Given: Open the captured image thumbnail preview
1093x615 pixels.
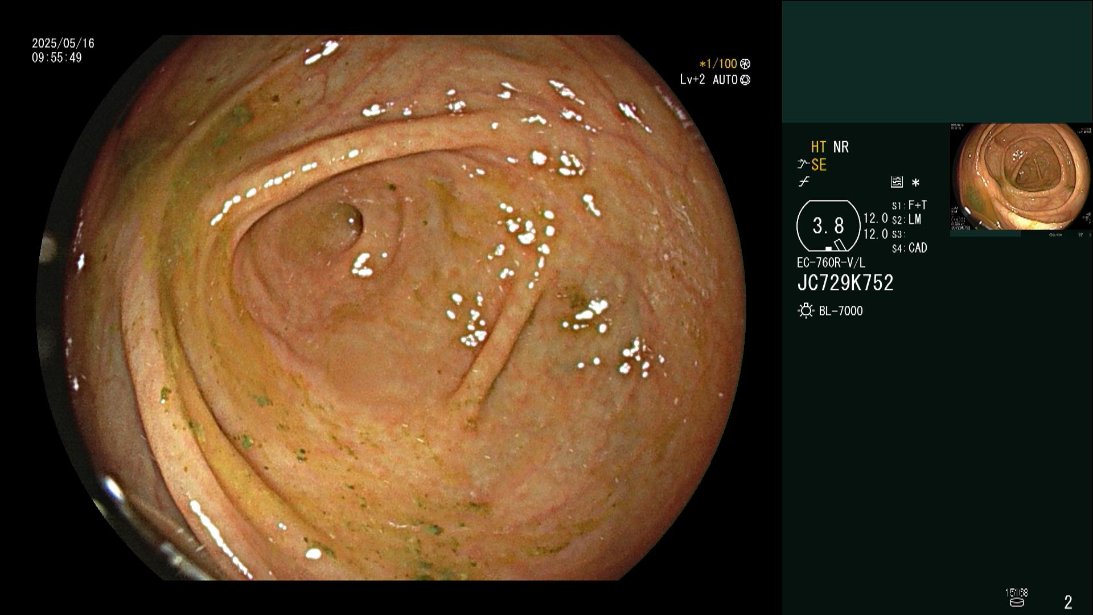Looking at the screenshot, I should [x=1021, y=177].
